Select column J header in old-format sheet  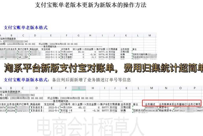114,35
